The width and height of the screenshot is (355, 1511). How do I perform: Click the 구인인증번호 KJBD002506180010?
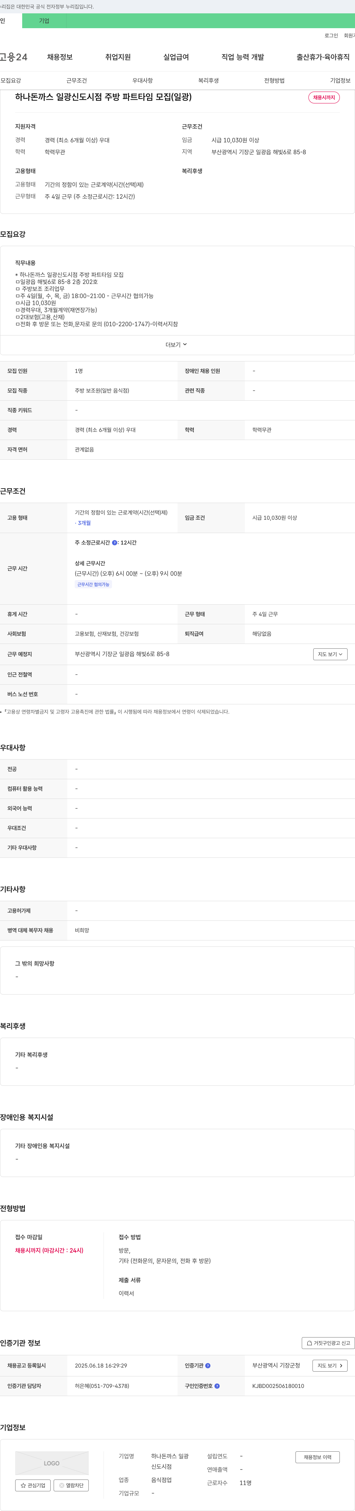click(278, 1386)
